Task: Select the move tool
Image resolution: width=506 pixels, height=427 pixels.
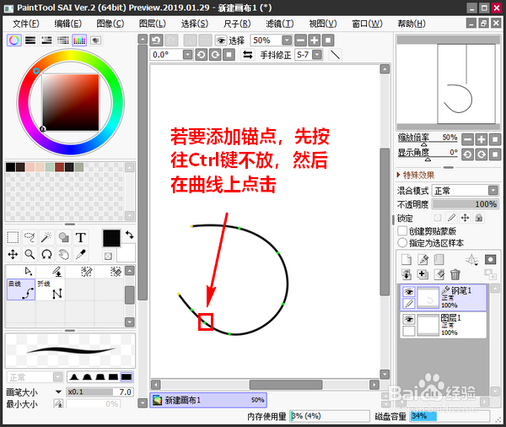Action: click(x=13, y=255)
